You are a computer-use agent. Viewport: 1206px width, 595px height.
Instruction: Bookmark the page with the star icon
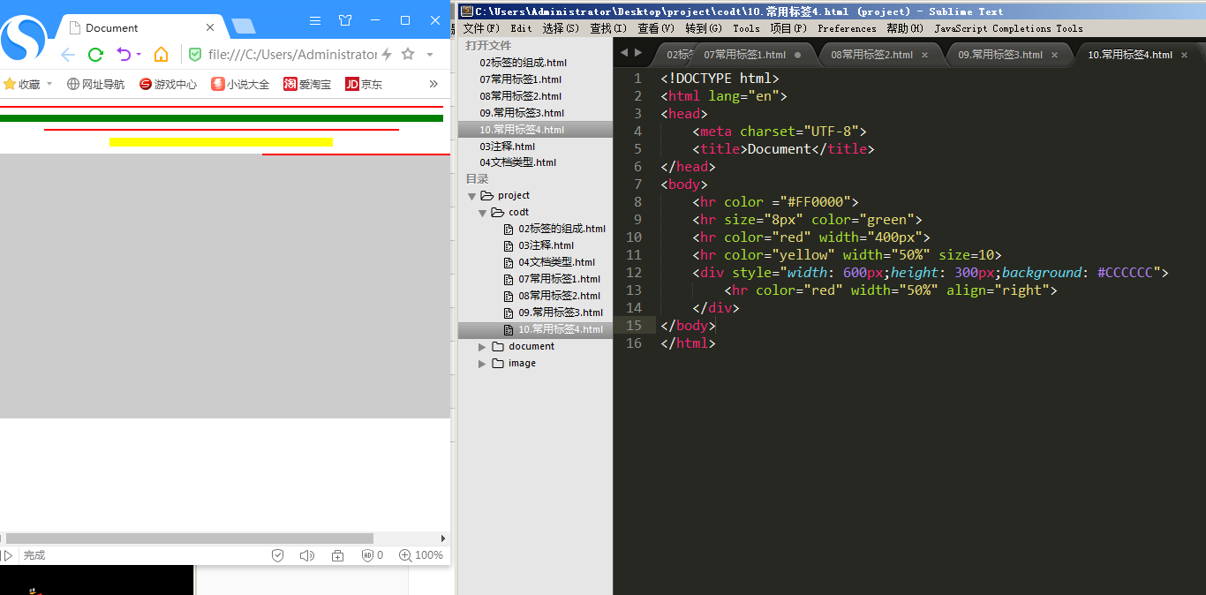[408, 55]
